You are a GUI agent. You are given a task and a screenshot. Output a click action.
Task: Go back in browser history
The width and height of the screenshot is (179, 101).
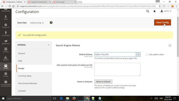pos(3,6)
